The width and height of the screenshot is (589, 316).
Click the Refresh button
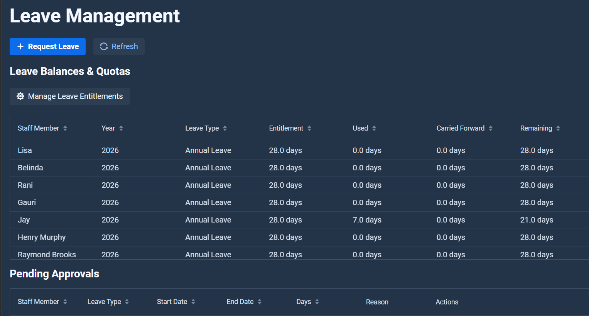(119, 46)
